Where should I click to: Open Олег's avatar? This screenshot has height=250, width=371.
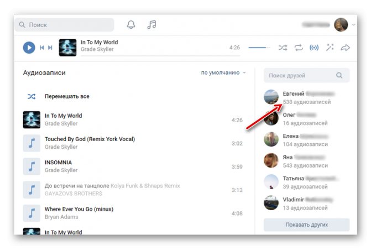[x=271, y=118]
